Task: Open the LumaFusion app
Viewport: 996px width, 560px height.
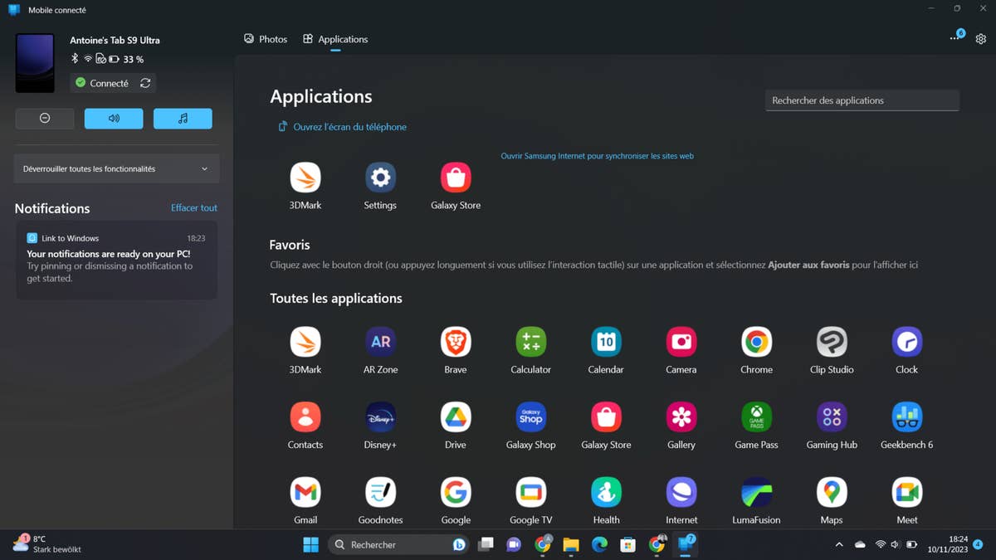Action: coord(756,494)
